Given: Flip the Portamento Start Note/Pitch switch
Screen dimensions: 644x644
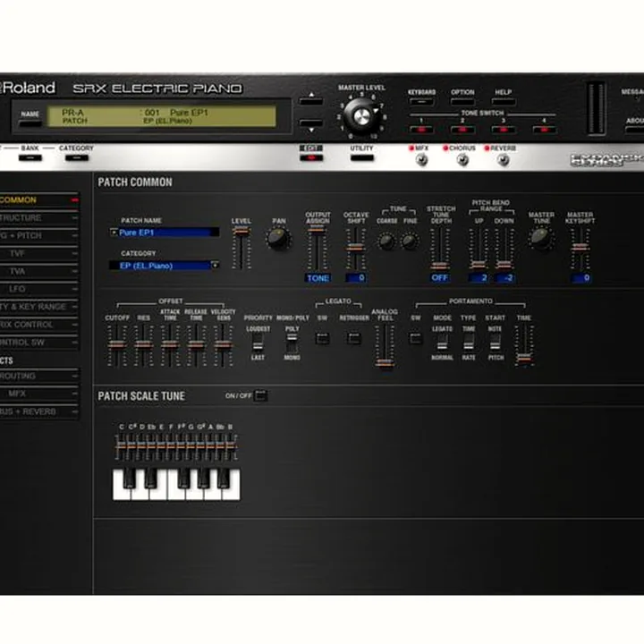Looking at the screenshot, I should point(496,343).
